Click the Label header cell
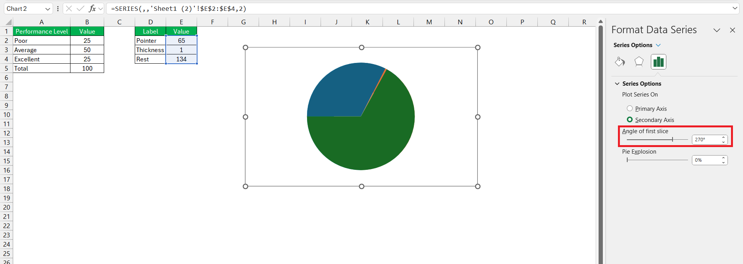This screenshot has width=743, height=264. pos(150,31)
